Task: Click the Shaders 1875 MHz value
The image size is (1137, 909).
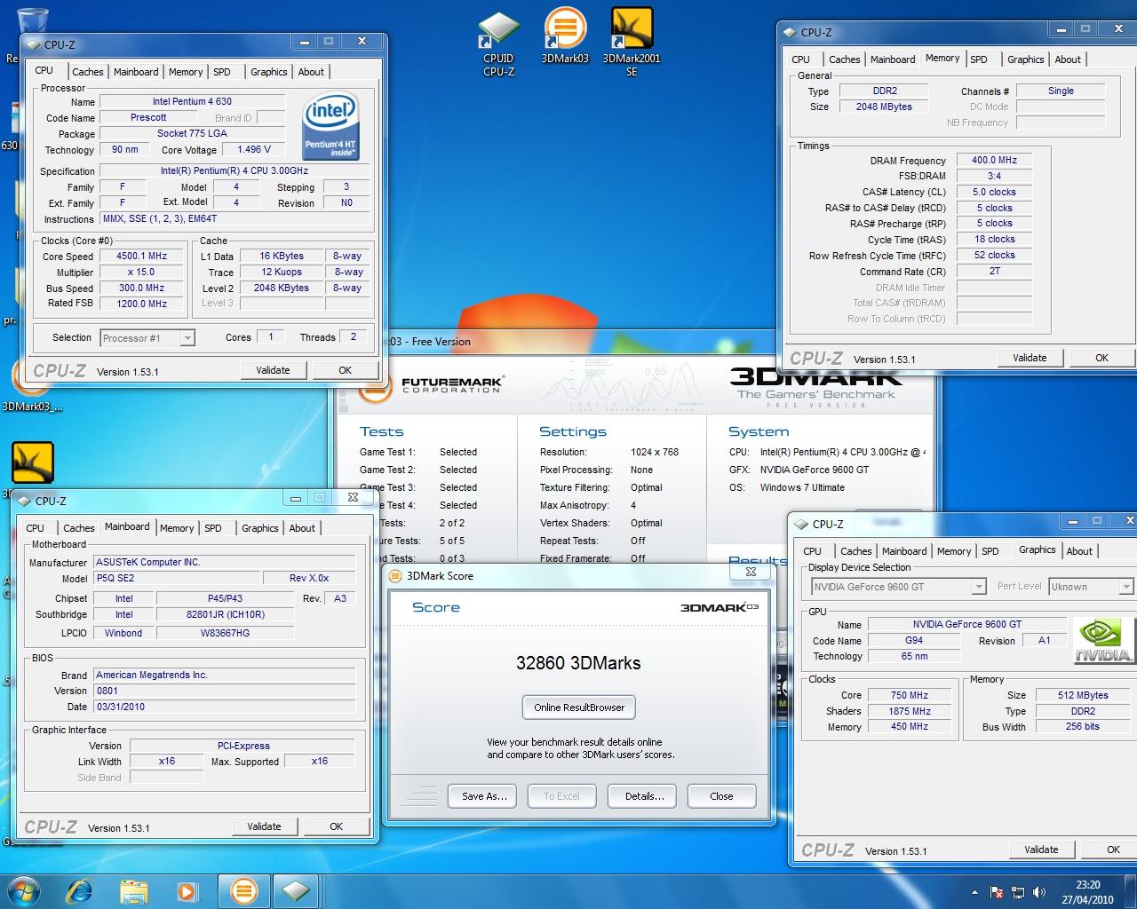Action: (x=910, y=711)
